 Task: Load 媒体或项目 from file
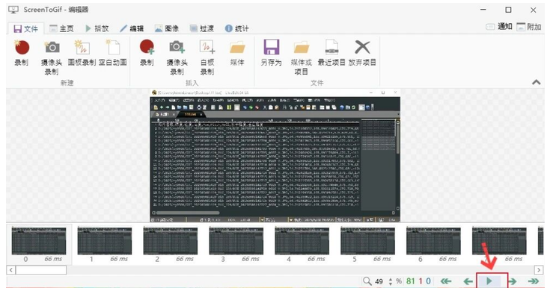point(301,57)
